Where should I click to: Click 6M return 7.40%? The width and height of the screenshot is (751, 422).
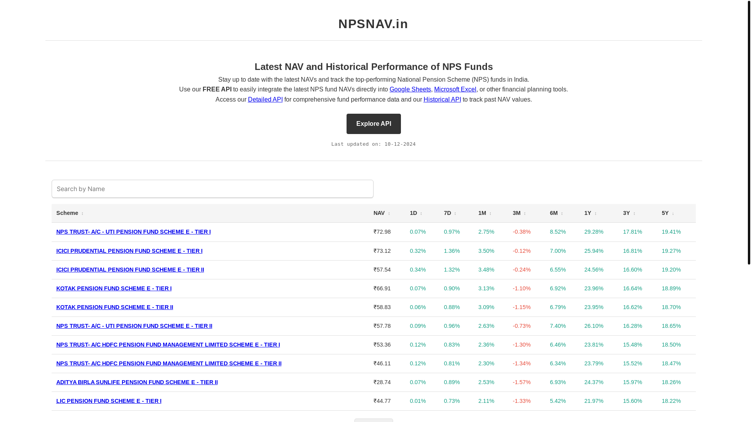tap(558, 326)
